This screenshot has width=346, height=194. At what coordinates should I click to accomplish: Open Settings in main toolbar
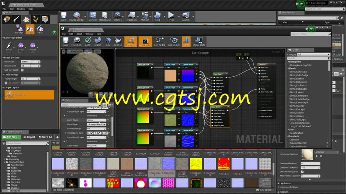click(118, 16)
